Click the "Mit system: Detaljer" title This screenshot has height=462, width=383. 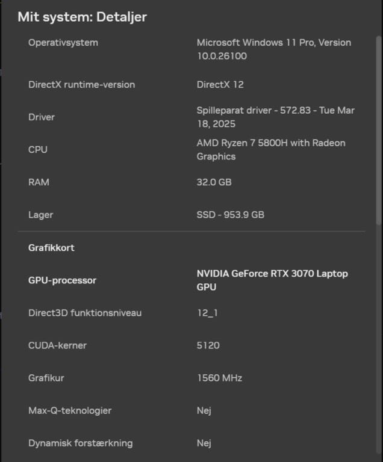click(x=82, y=16)
